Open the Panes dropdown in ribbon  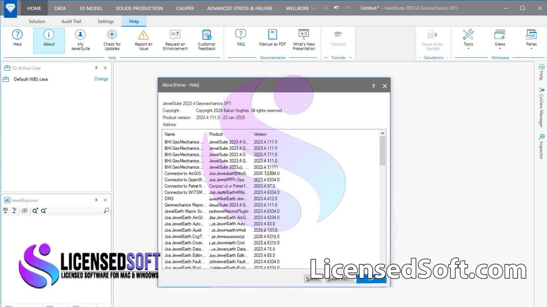[531, 39]
